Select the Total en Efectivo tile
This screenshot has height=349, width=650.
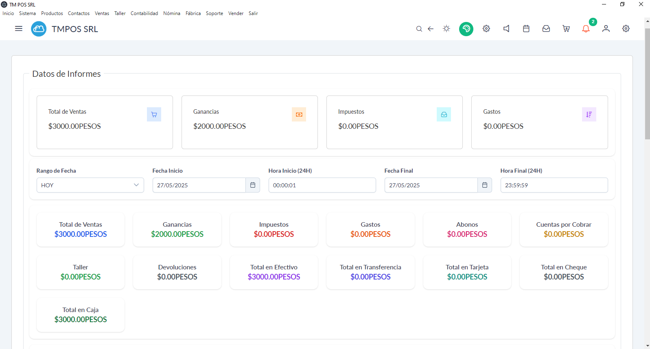[274, 272]
